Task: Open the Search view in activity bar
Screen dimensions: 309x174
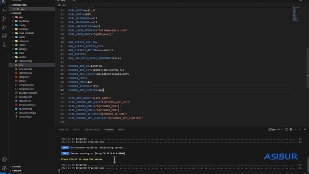Action: (4, 10)
